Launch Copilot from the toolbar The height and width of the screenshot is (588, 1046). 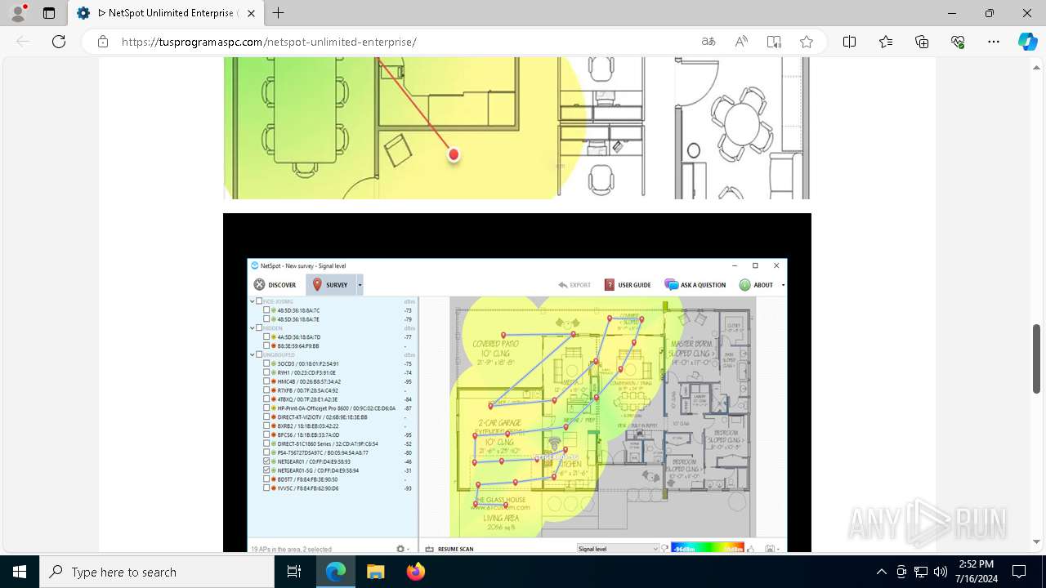pos(1027,42)
